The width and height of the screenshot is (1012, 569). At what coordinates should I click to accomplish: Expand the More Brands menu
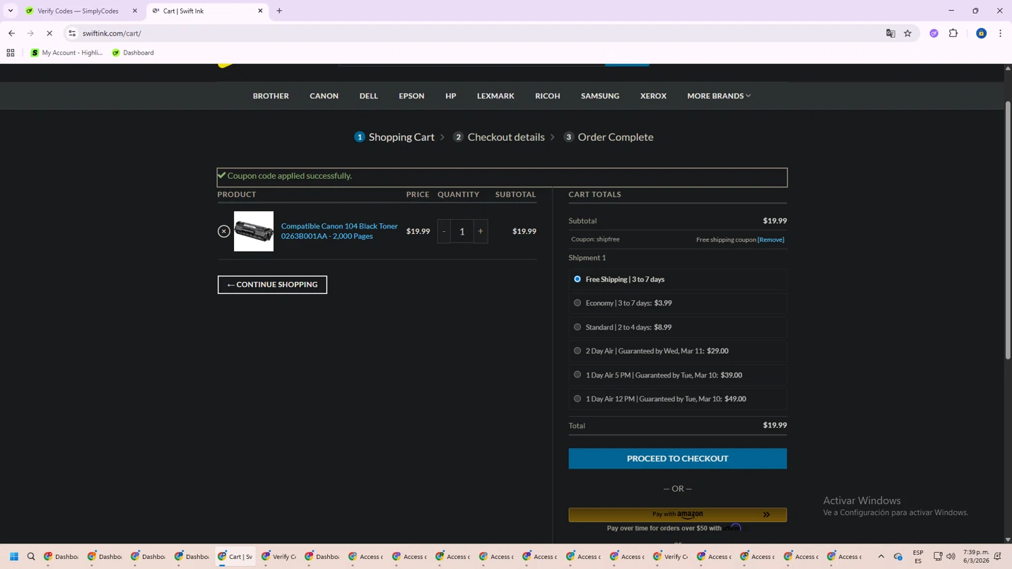pyautogui.click(x=719, y=96)
